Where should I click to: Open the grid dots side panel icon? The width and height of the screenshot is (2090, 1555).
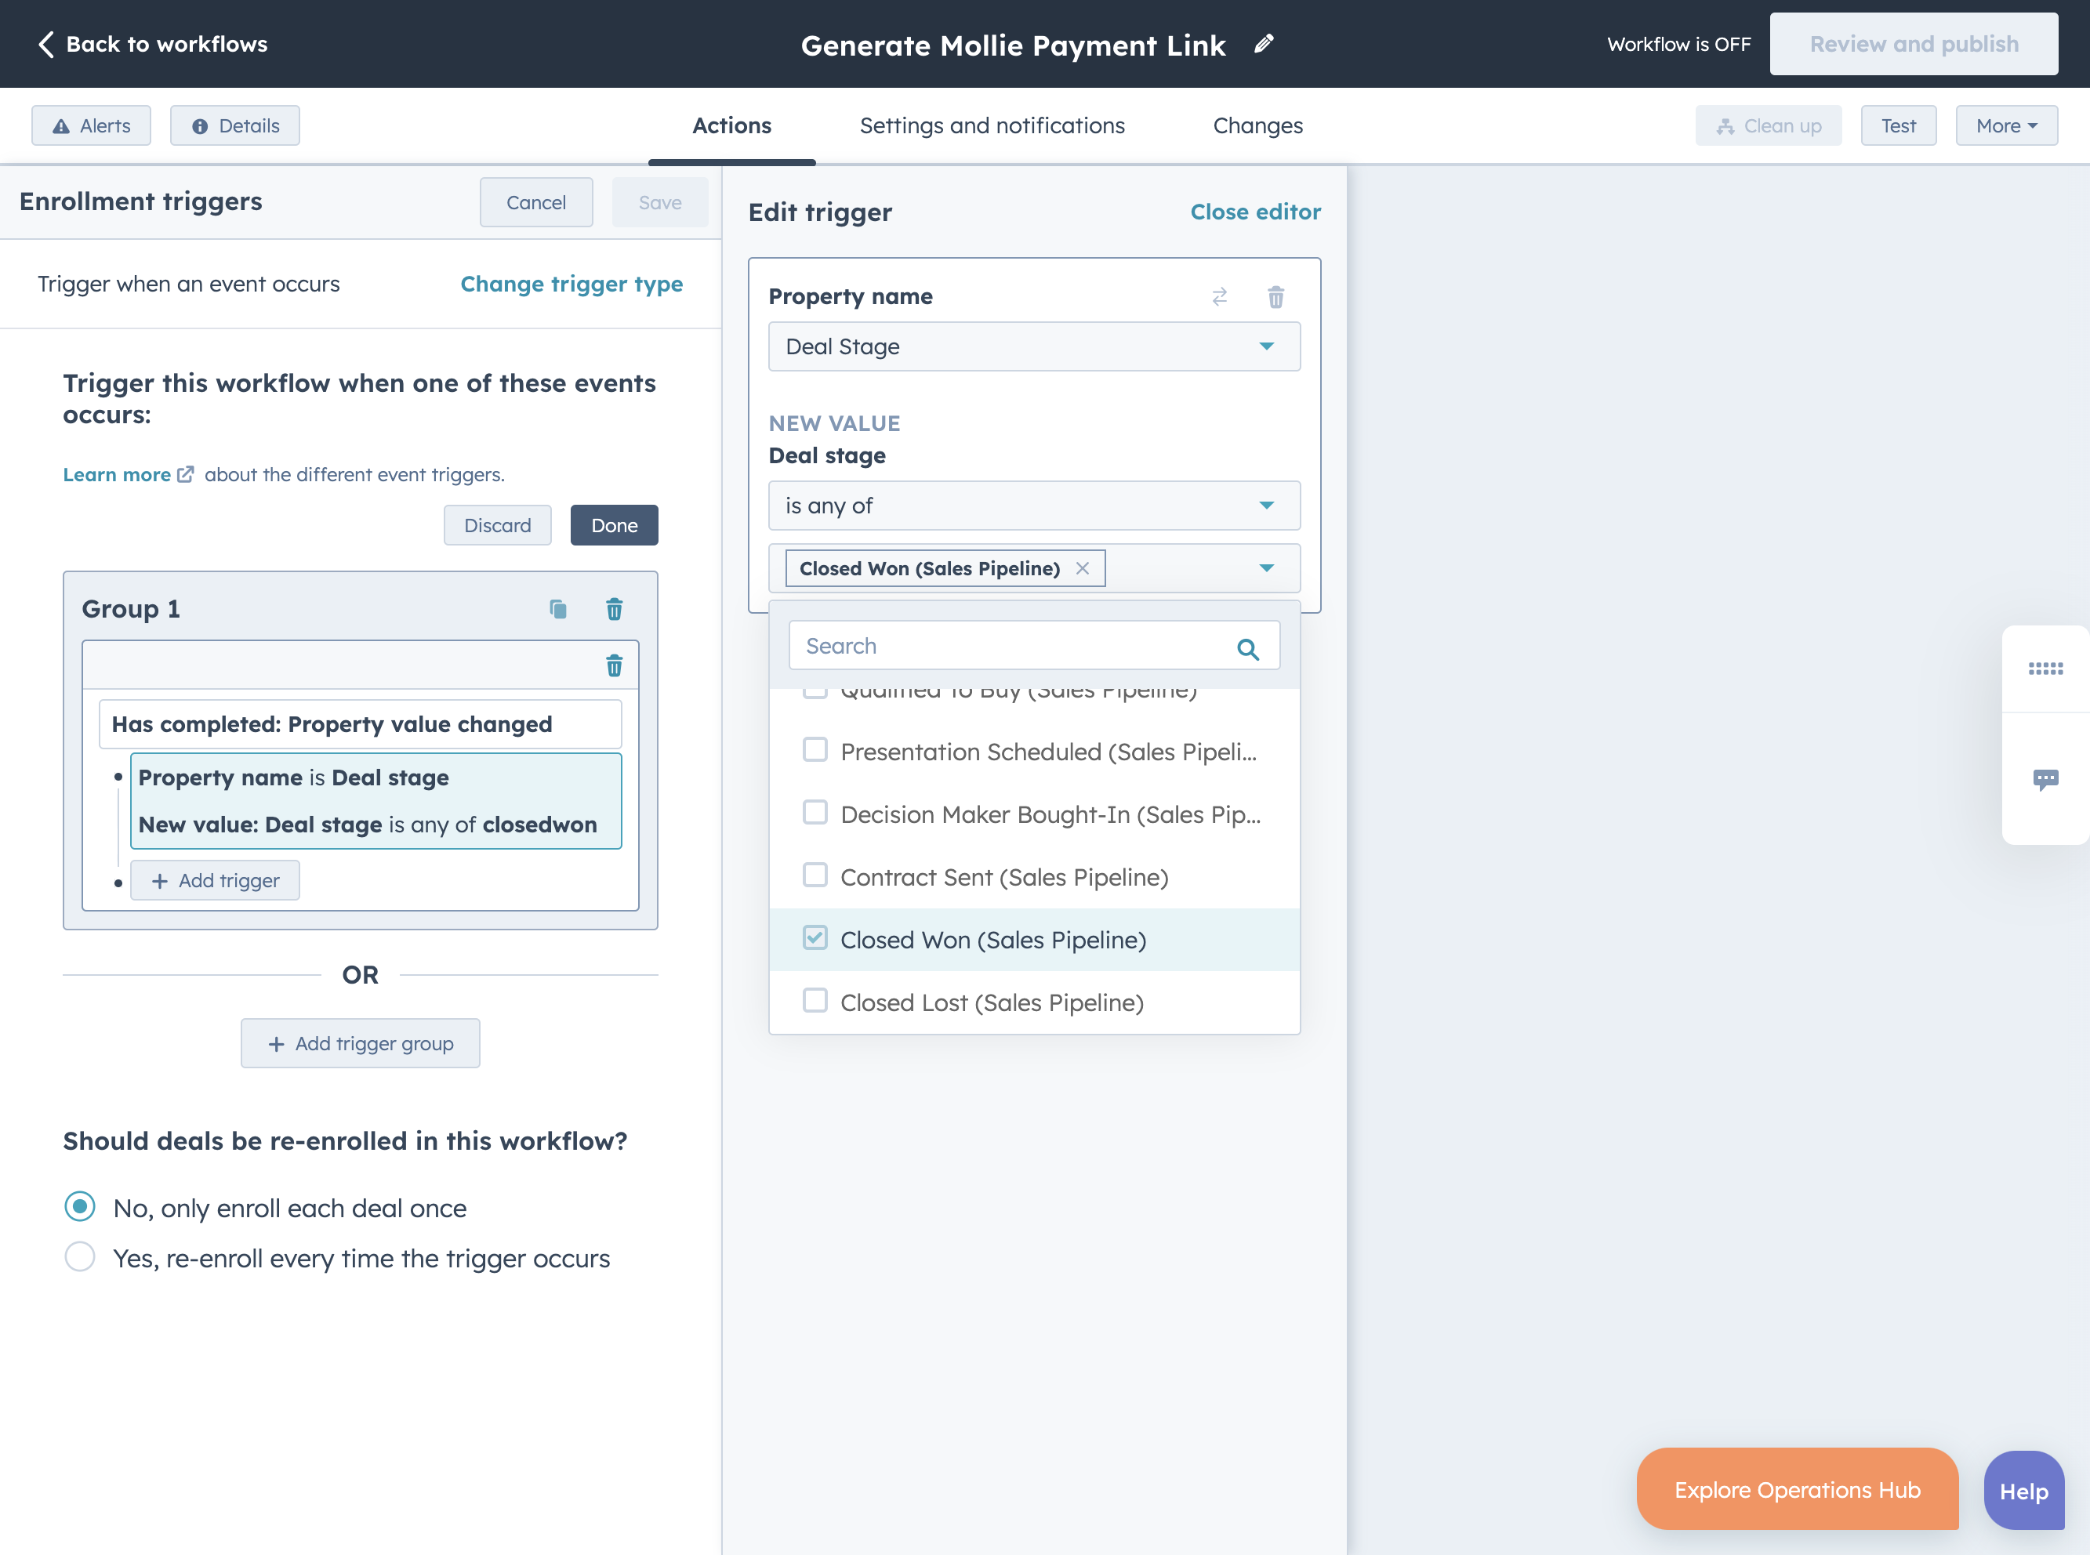coord(2045,669)
